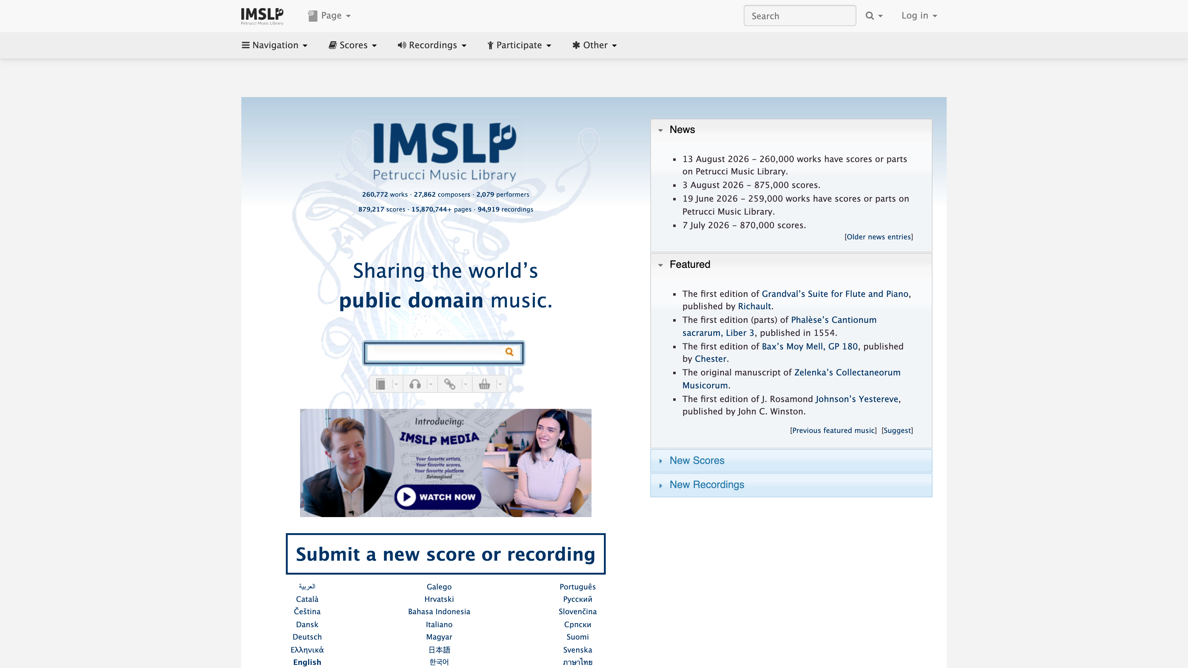Expand the arrow next to the basket icon
1188x668 pixels.
pos(500,384)
